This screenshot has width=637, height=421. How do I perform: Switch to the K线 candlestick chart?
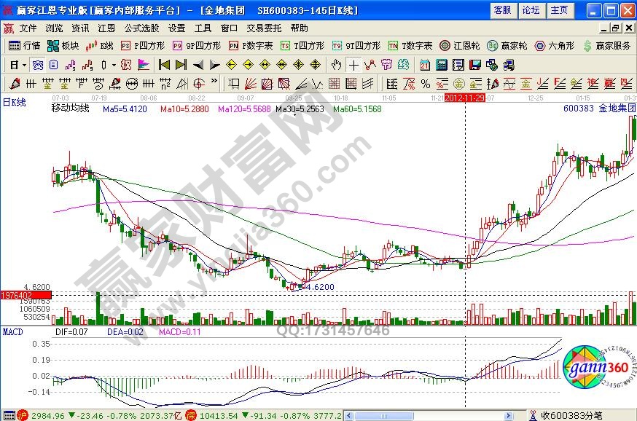pyautogui.click(x=100, y=45)
